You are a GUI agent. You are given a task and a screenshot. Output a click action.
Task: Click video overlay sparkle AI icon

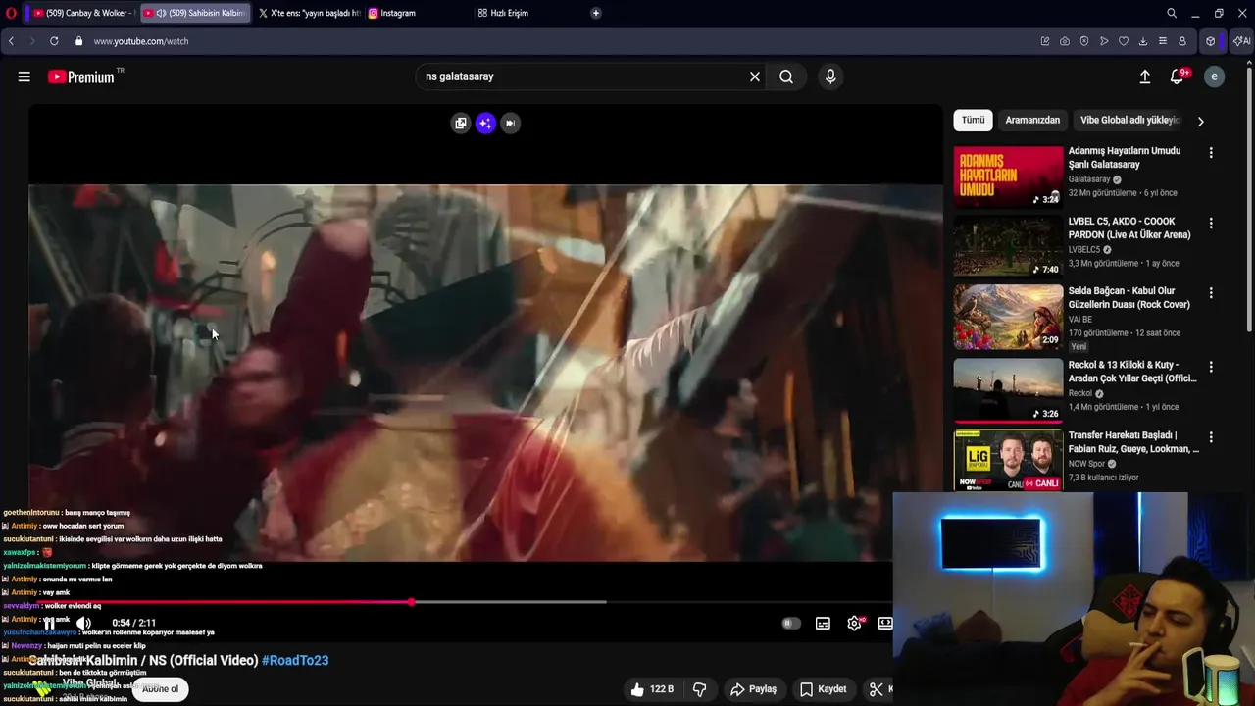coord(485,123)
